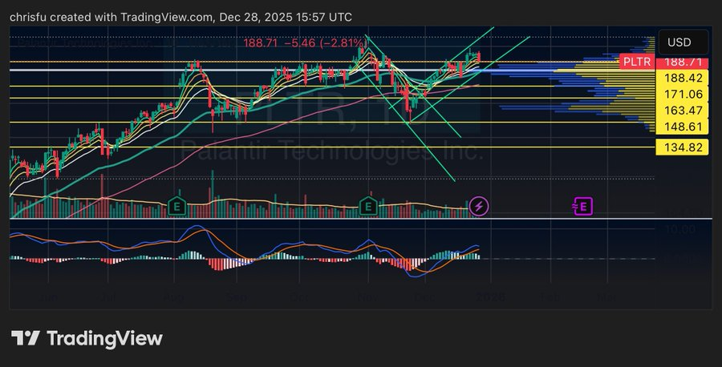Select the 148.61 horizontal line price label
The width and height of the screenshot is (722, 367).
pos(683,127)
